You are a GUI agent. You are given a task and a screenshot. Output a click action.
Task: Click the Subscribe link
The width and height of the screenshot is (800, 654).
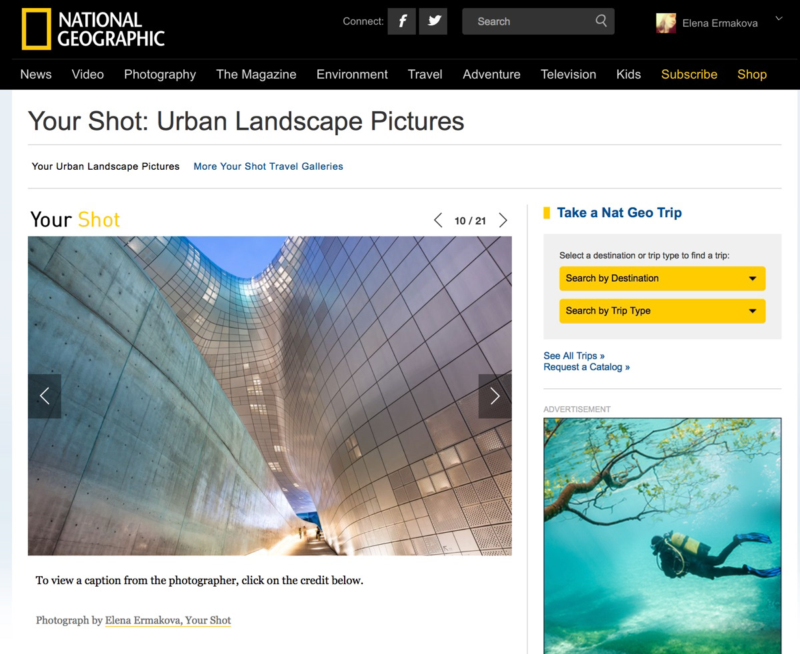(689, 75)
